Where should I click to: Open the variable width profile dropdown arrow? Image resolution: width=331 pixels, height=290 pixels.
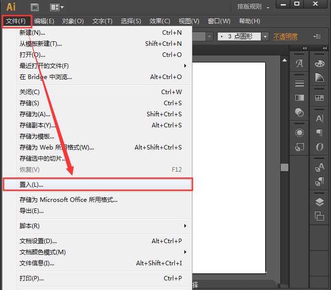pyautogui.click(x=209, y=37)
